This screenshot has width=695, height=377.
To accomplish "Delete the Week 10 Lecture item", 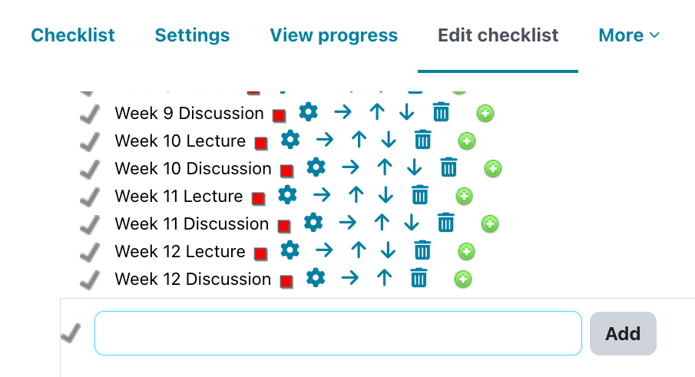I will click(423, 140).
